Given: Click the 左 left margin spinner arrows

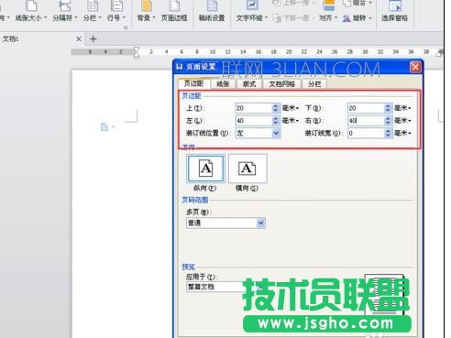Looking at the screenshot, I should (276, 121).
